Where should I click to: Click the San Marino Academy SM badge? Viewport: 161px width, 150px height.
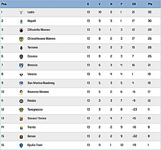point(21,83)
